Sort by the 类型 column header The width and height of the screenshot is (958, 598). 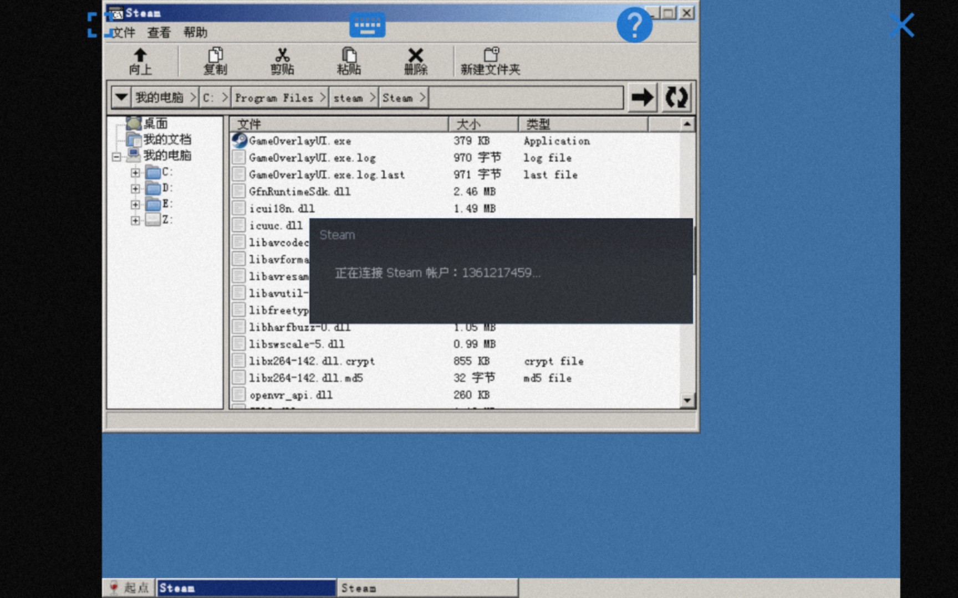pos(583,124)
